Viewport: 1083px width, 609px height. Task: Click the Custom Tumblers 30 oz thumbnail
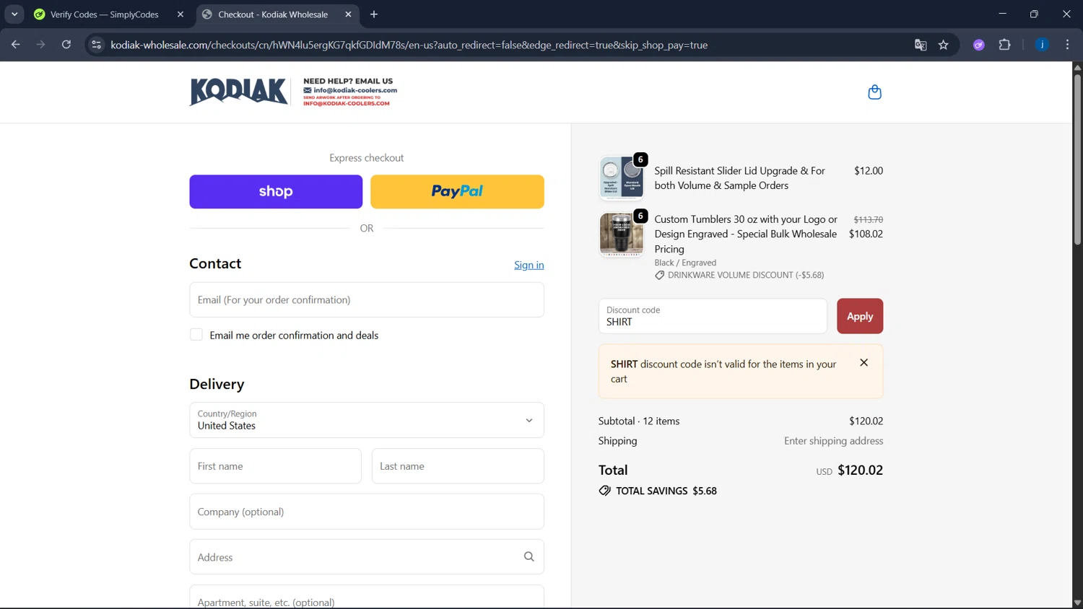622,235
